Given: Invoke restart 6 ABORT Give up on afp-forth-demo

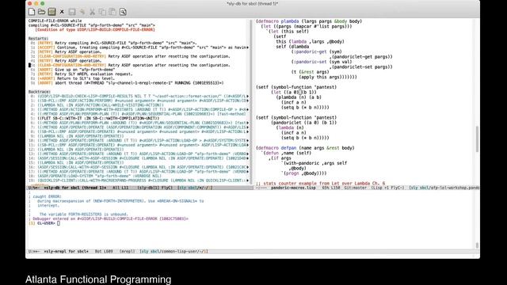Looking at the screenshot, I should point(73,70).
